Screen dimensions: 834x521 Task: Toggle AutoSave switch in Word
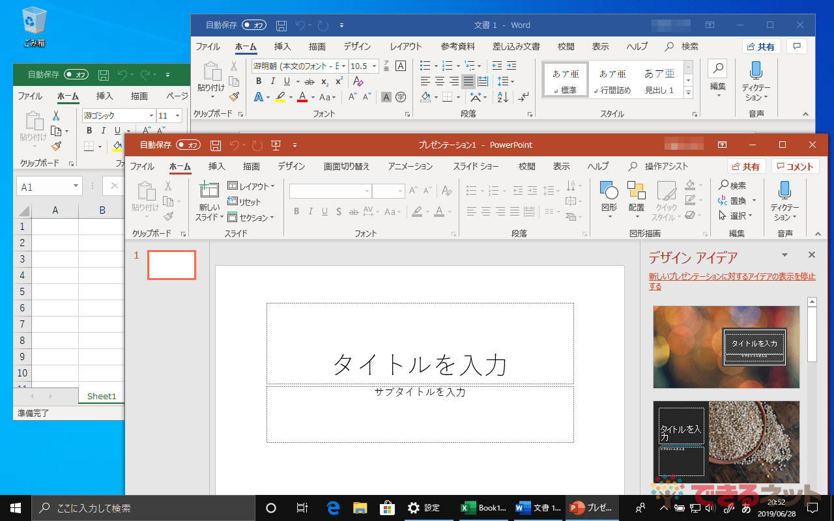click(254, 25)
